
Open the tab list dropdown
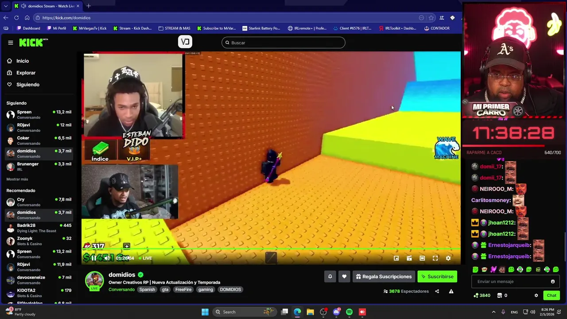(6, 6)
